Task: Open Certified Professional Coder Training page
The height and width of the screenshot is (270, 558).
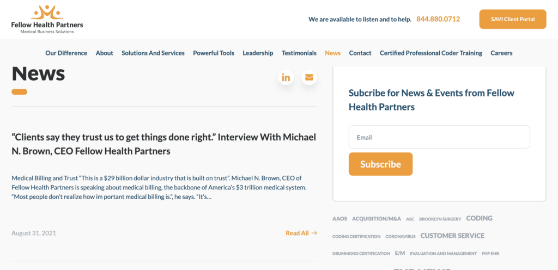Action: pos(431,53)
